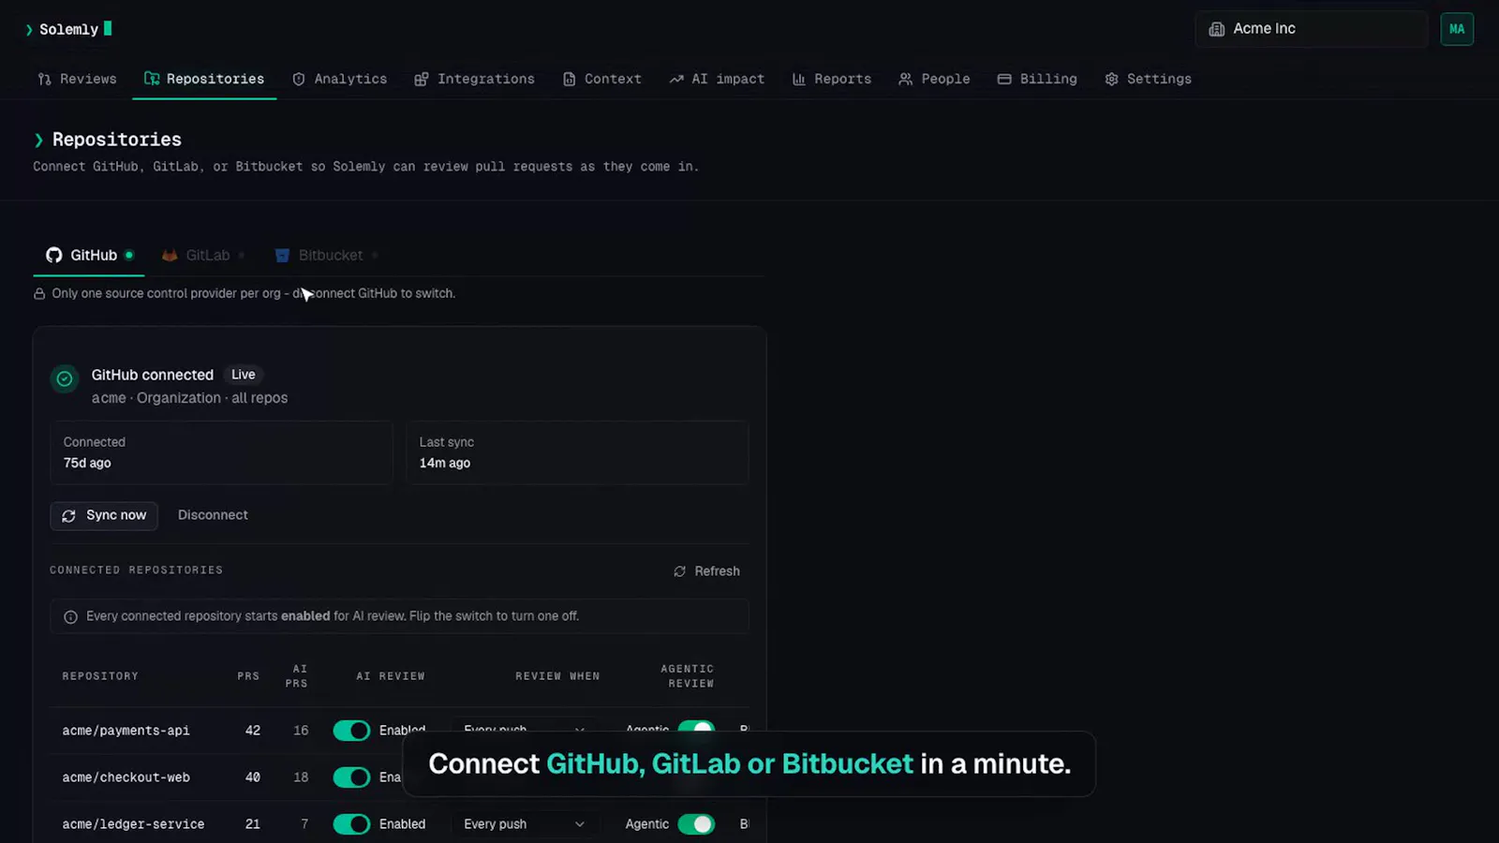Screen dimensions: 1499x843
Task: Click the acme/checkout-web repository name
Action: pyautogui.click(x=126, y=777)
